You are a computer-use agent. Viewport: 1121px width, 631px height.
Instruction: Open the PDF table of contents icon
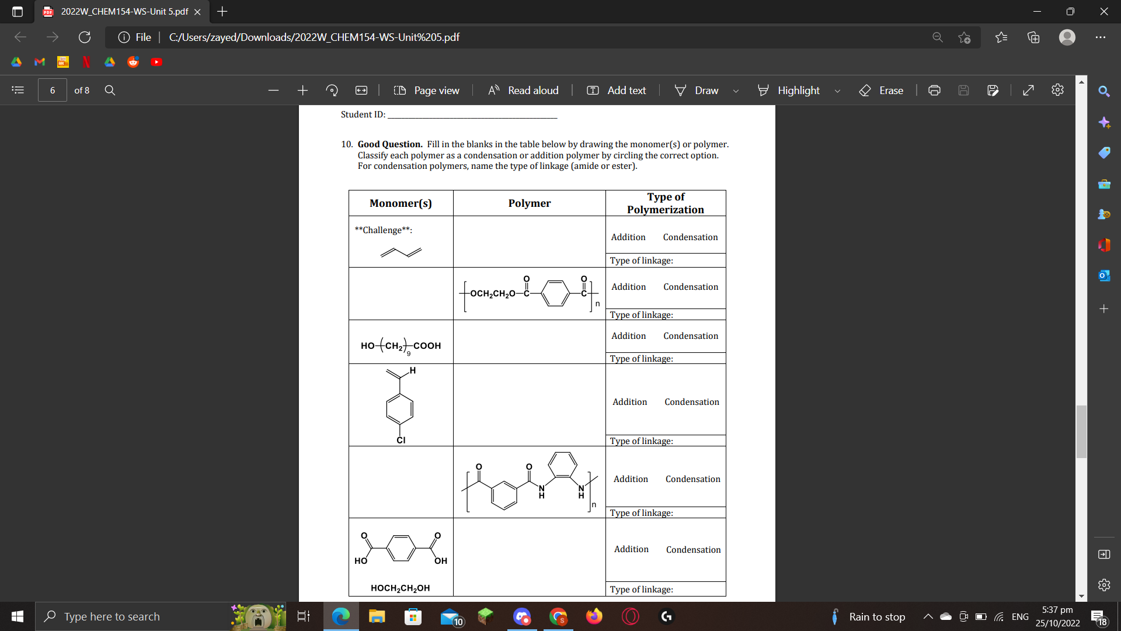coord(18,90)
